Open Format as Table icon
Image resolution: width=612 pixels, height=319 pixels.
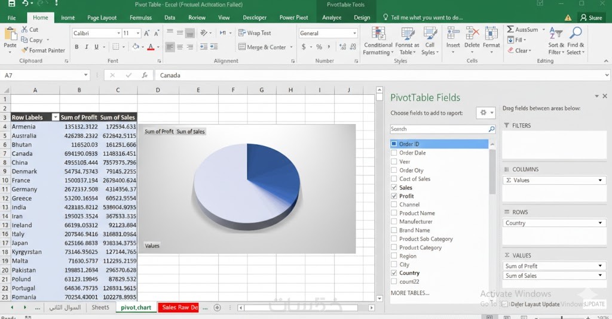pos(408,34)
